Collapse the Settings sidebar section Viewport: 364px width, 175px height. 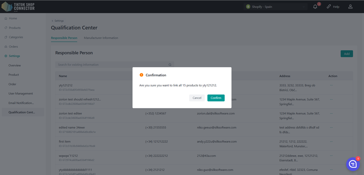pyautogui.click(x=14, y=56)
